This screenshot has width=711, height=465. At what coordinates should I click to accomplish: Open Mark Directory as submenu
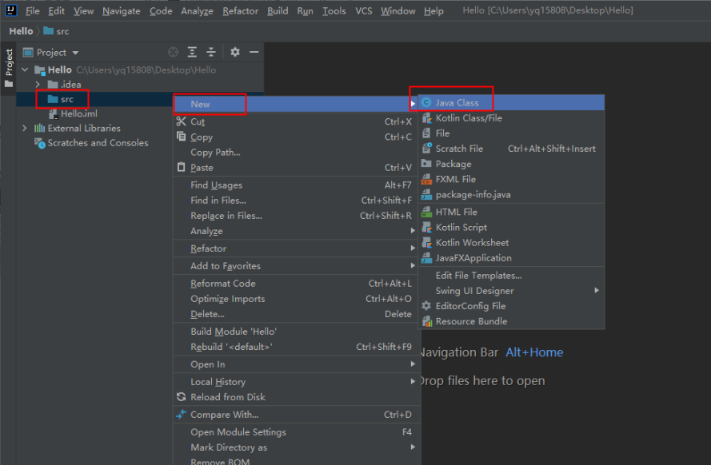click(297, 447)
